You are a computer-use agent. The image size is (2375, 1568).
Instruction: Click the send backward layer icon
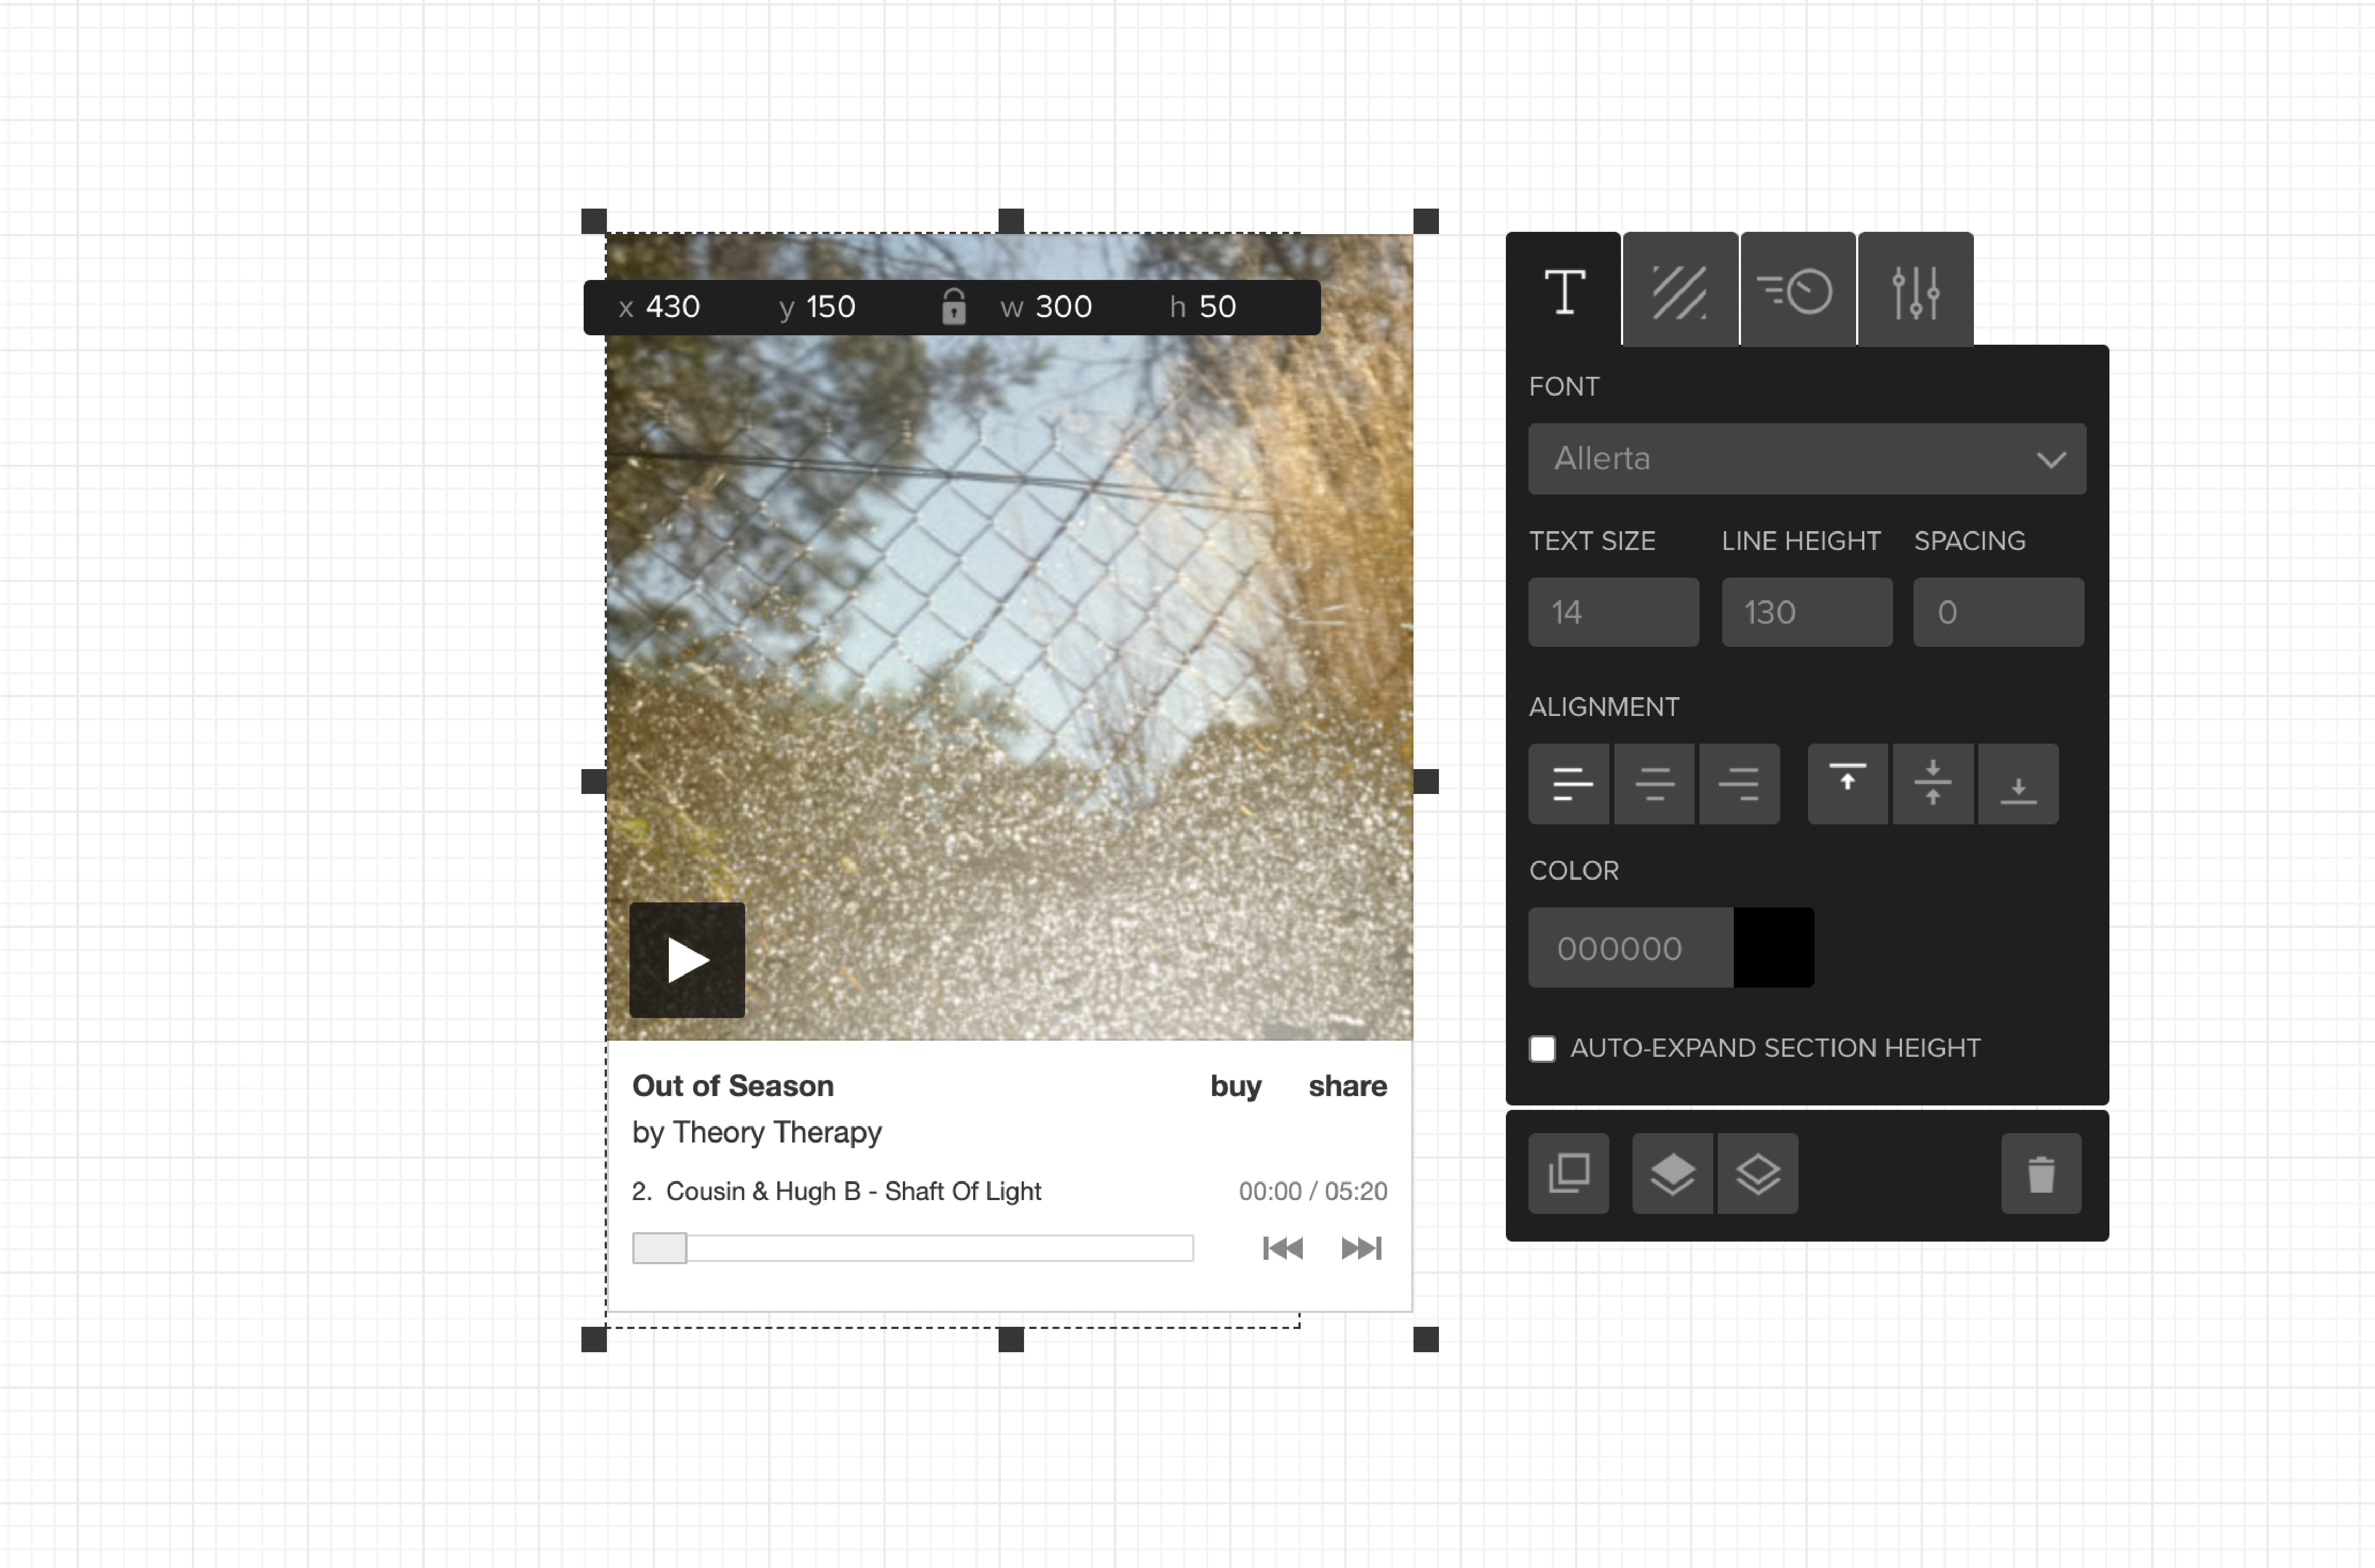(x=1757, y=1173)
